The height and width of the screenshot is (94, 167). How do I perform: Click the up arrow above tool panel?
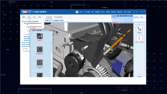click(139, 24)
